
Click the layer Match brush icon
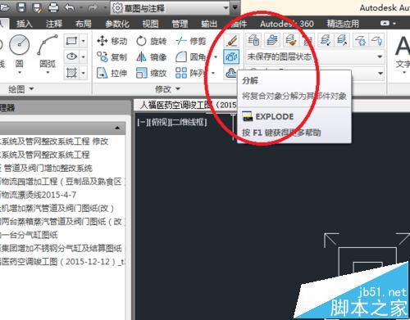[x=290, y=40]
